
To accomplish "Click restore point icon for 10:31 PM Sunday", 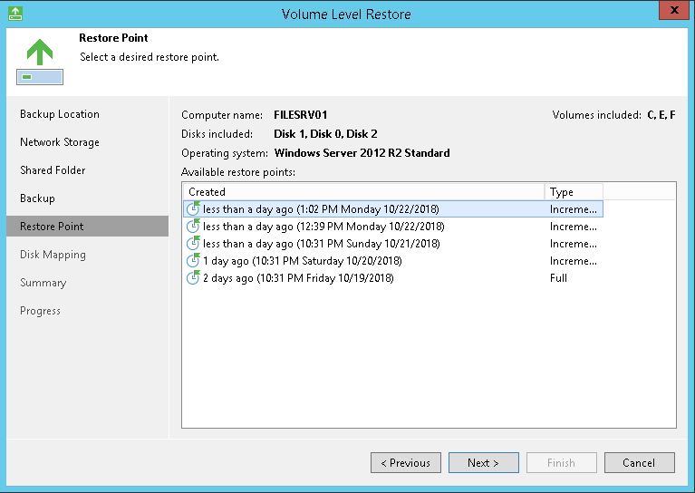I will click(x=193, y=244).
